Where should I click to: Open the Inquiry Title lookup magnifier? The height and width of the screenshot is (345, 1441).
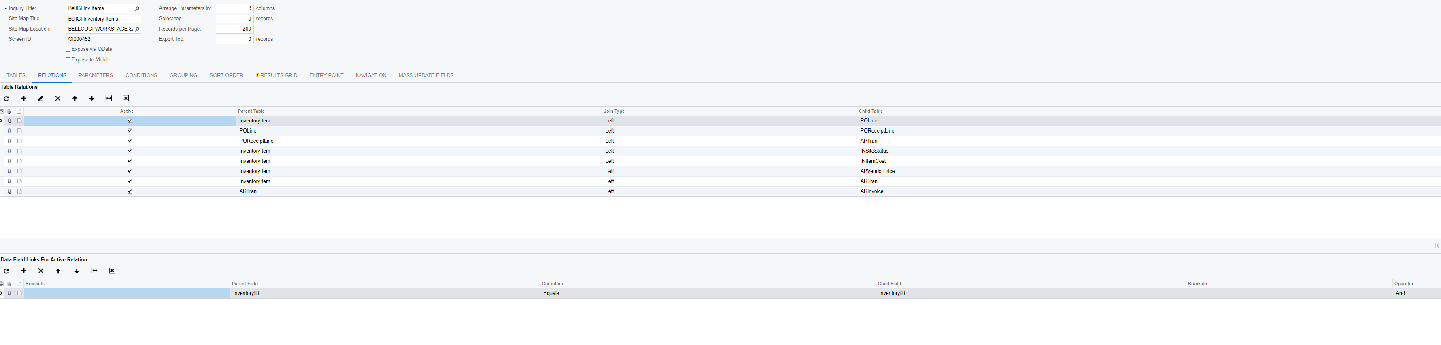[x=137, y=9]
